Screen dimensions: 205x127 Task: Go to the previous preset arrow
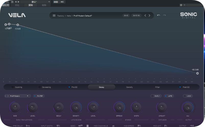point(145,16)
